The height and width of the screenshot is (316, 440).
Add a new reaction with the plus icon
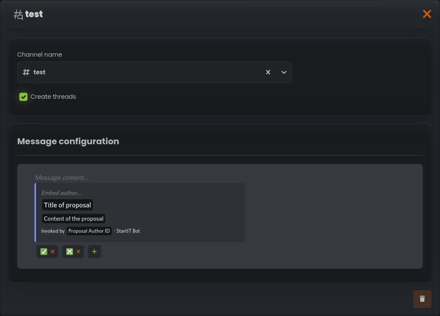click(x=94, y=251)
